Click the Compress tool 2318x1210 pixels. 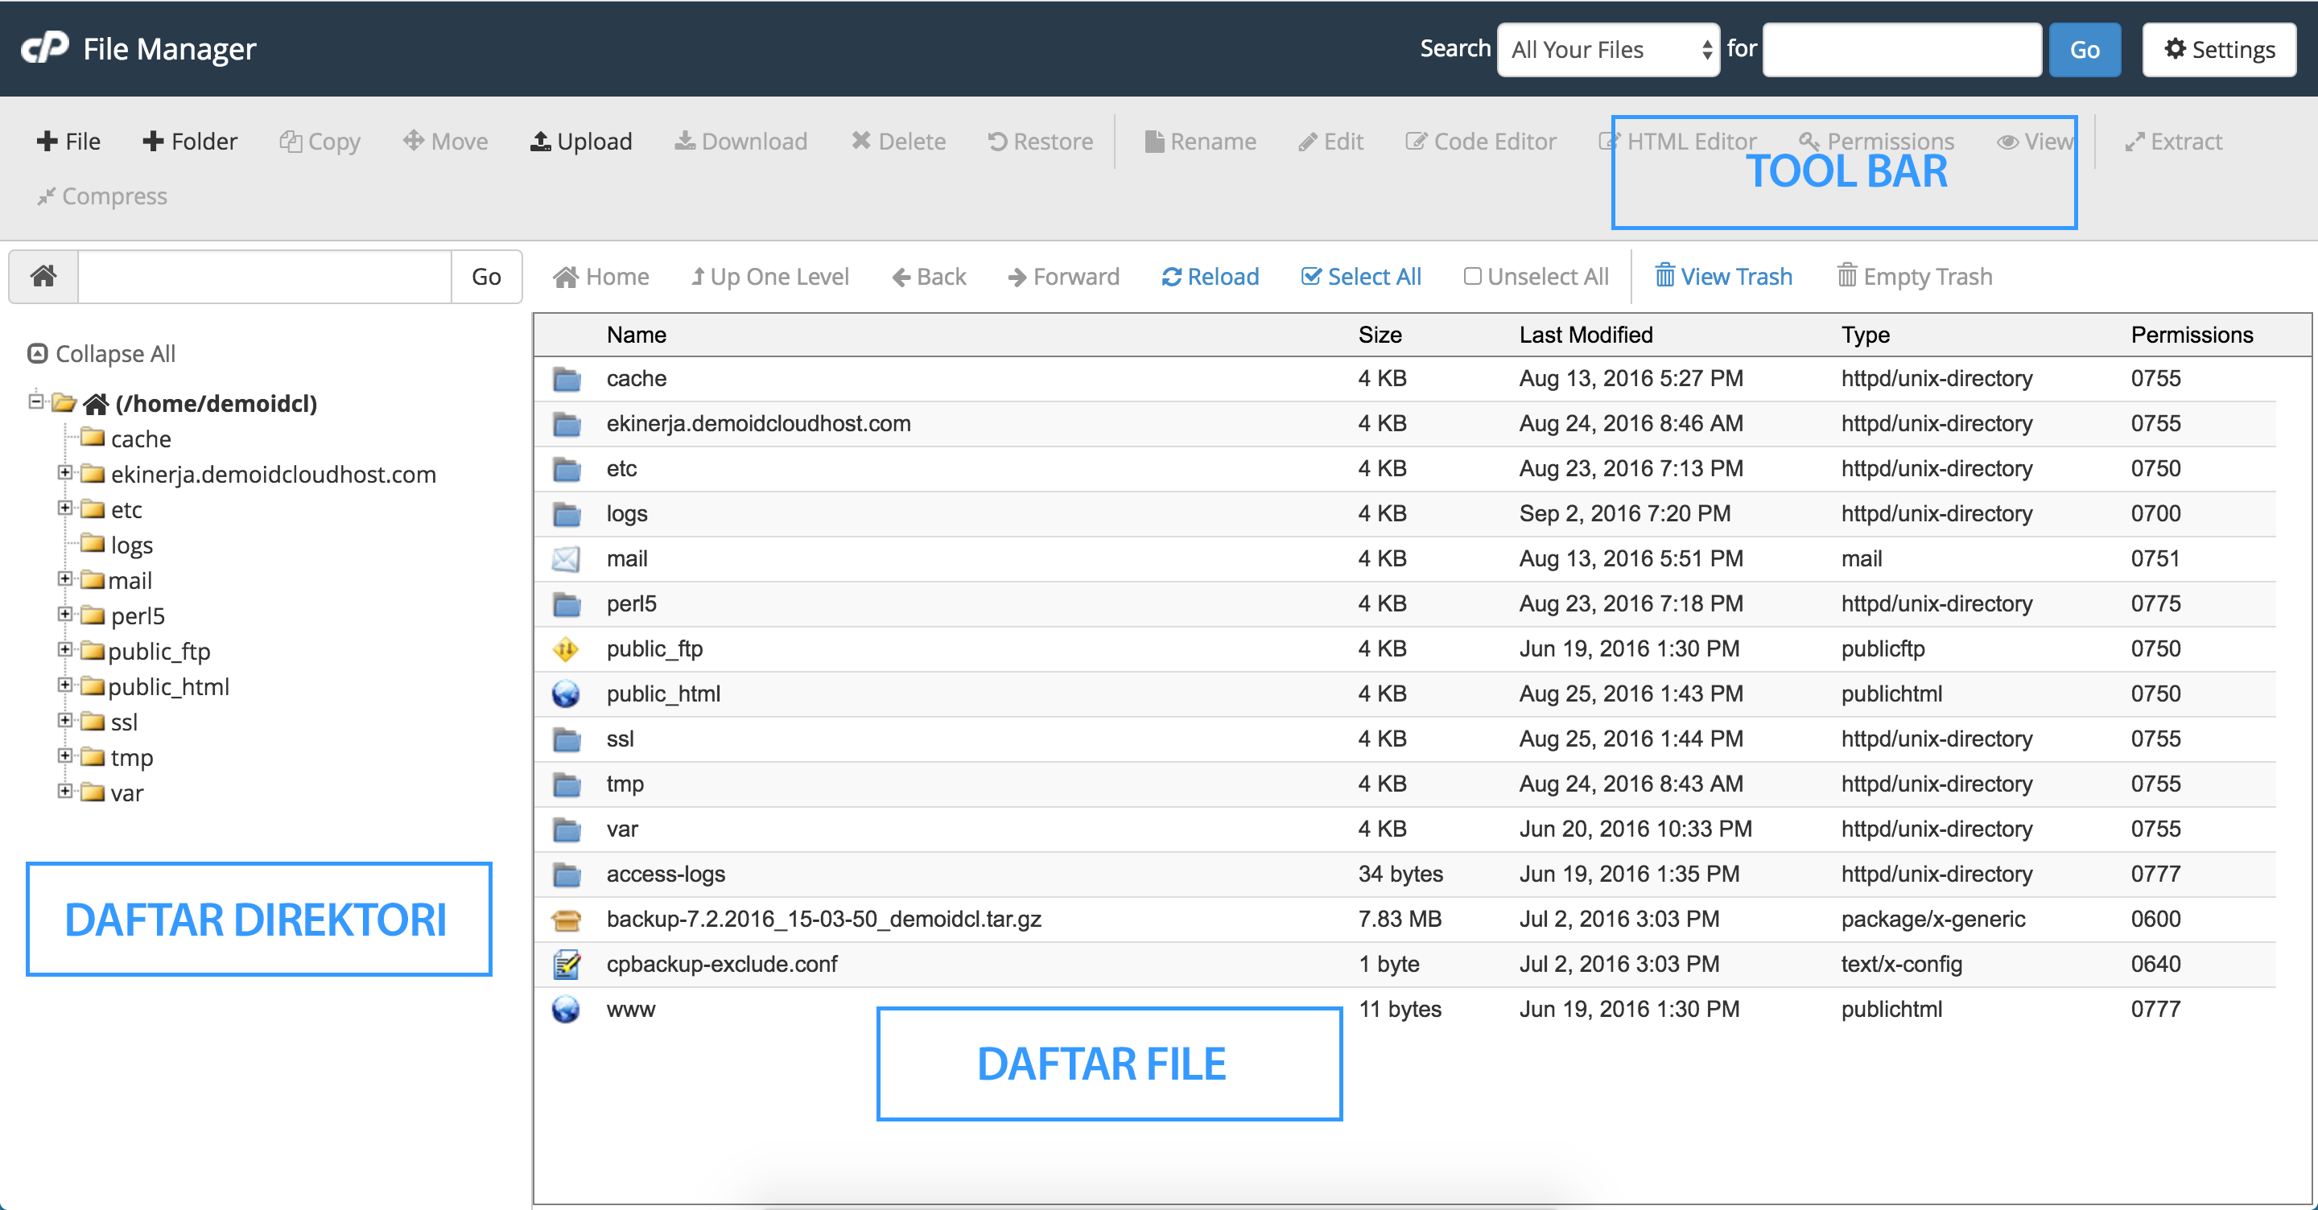point(101,196)
